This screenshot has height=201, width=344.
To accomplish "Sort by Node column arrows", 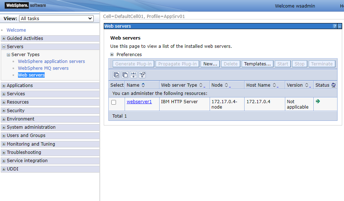I will (227, 85).
